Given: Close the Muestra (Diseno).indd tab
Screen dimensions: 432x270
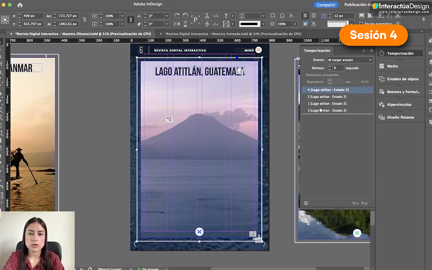Looking at the screenshot, I should 11,34.
